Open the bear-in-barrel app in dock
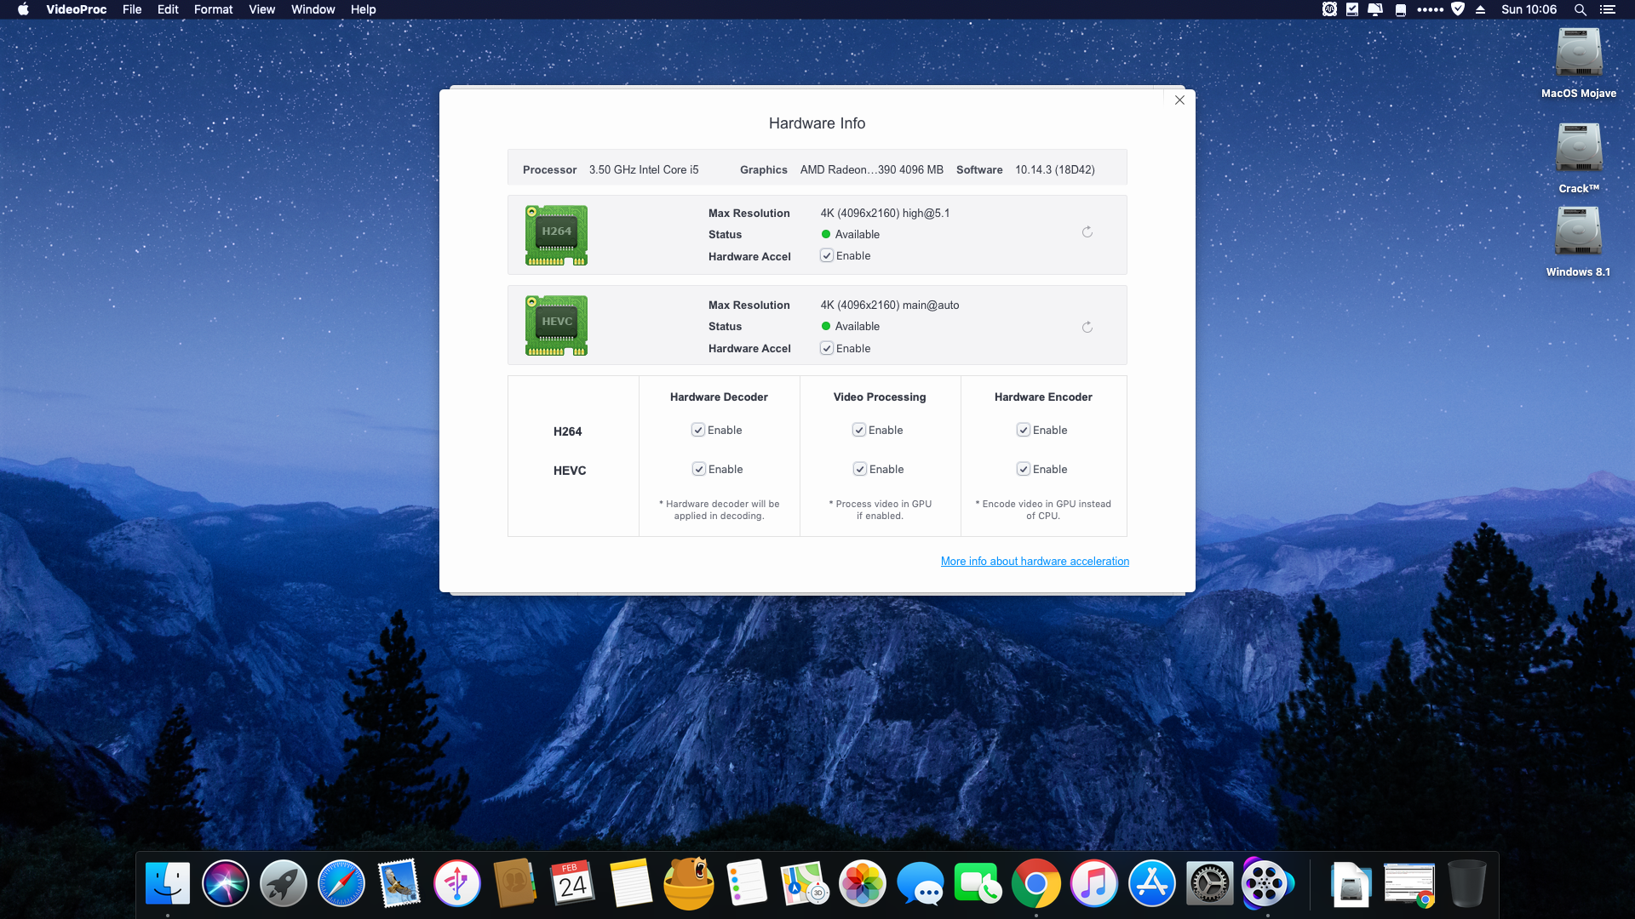The width and height of the screenshot is (1635, 919). pos(689,884)
